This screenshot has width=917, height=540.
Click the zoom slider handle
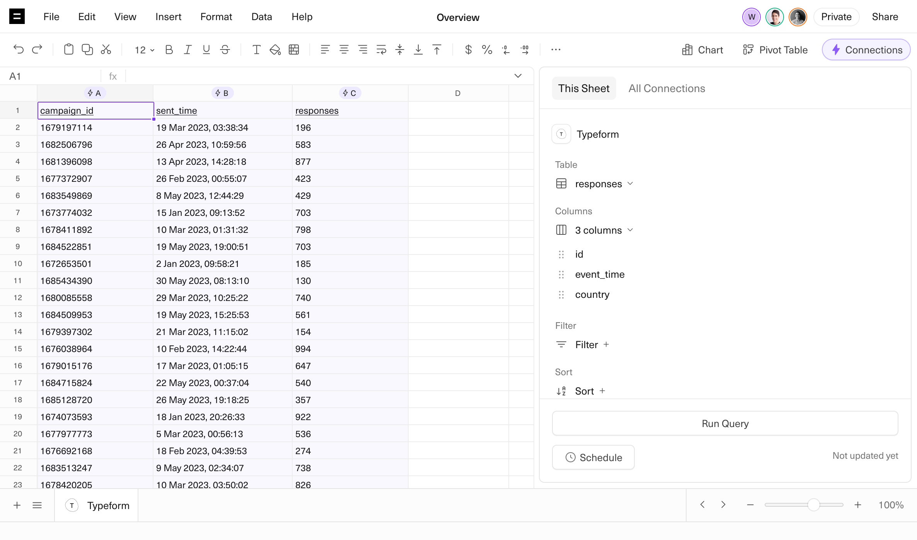pyautogui.click(x=813, y=505)
